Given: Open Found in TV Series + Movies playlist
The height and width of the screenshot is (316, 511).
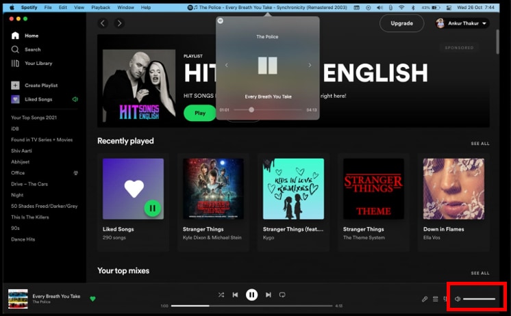Looking at the screenshot, I should coord(42,140).
